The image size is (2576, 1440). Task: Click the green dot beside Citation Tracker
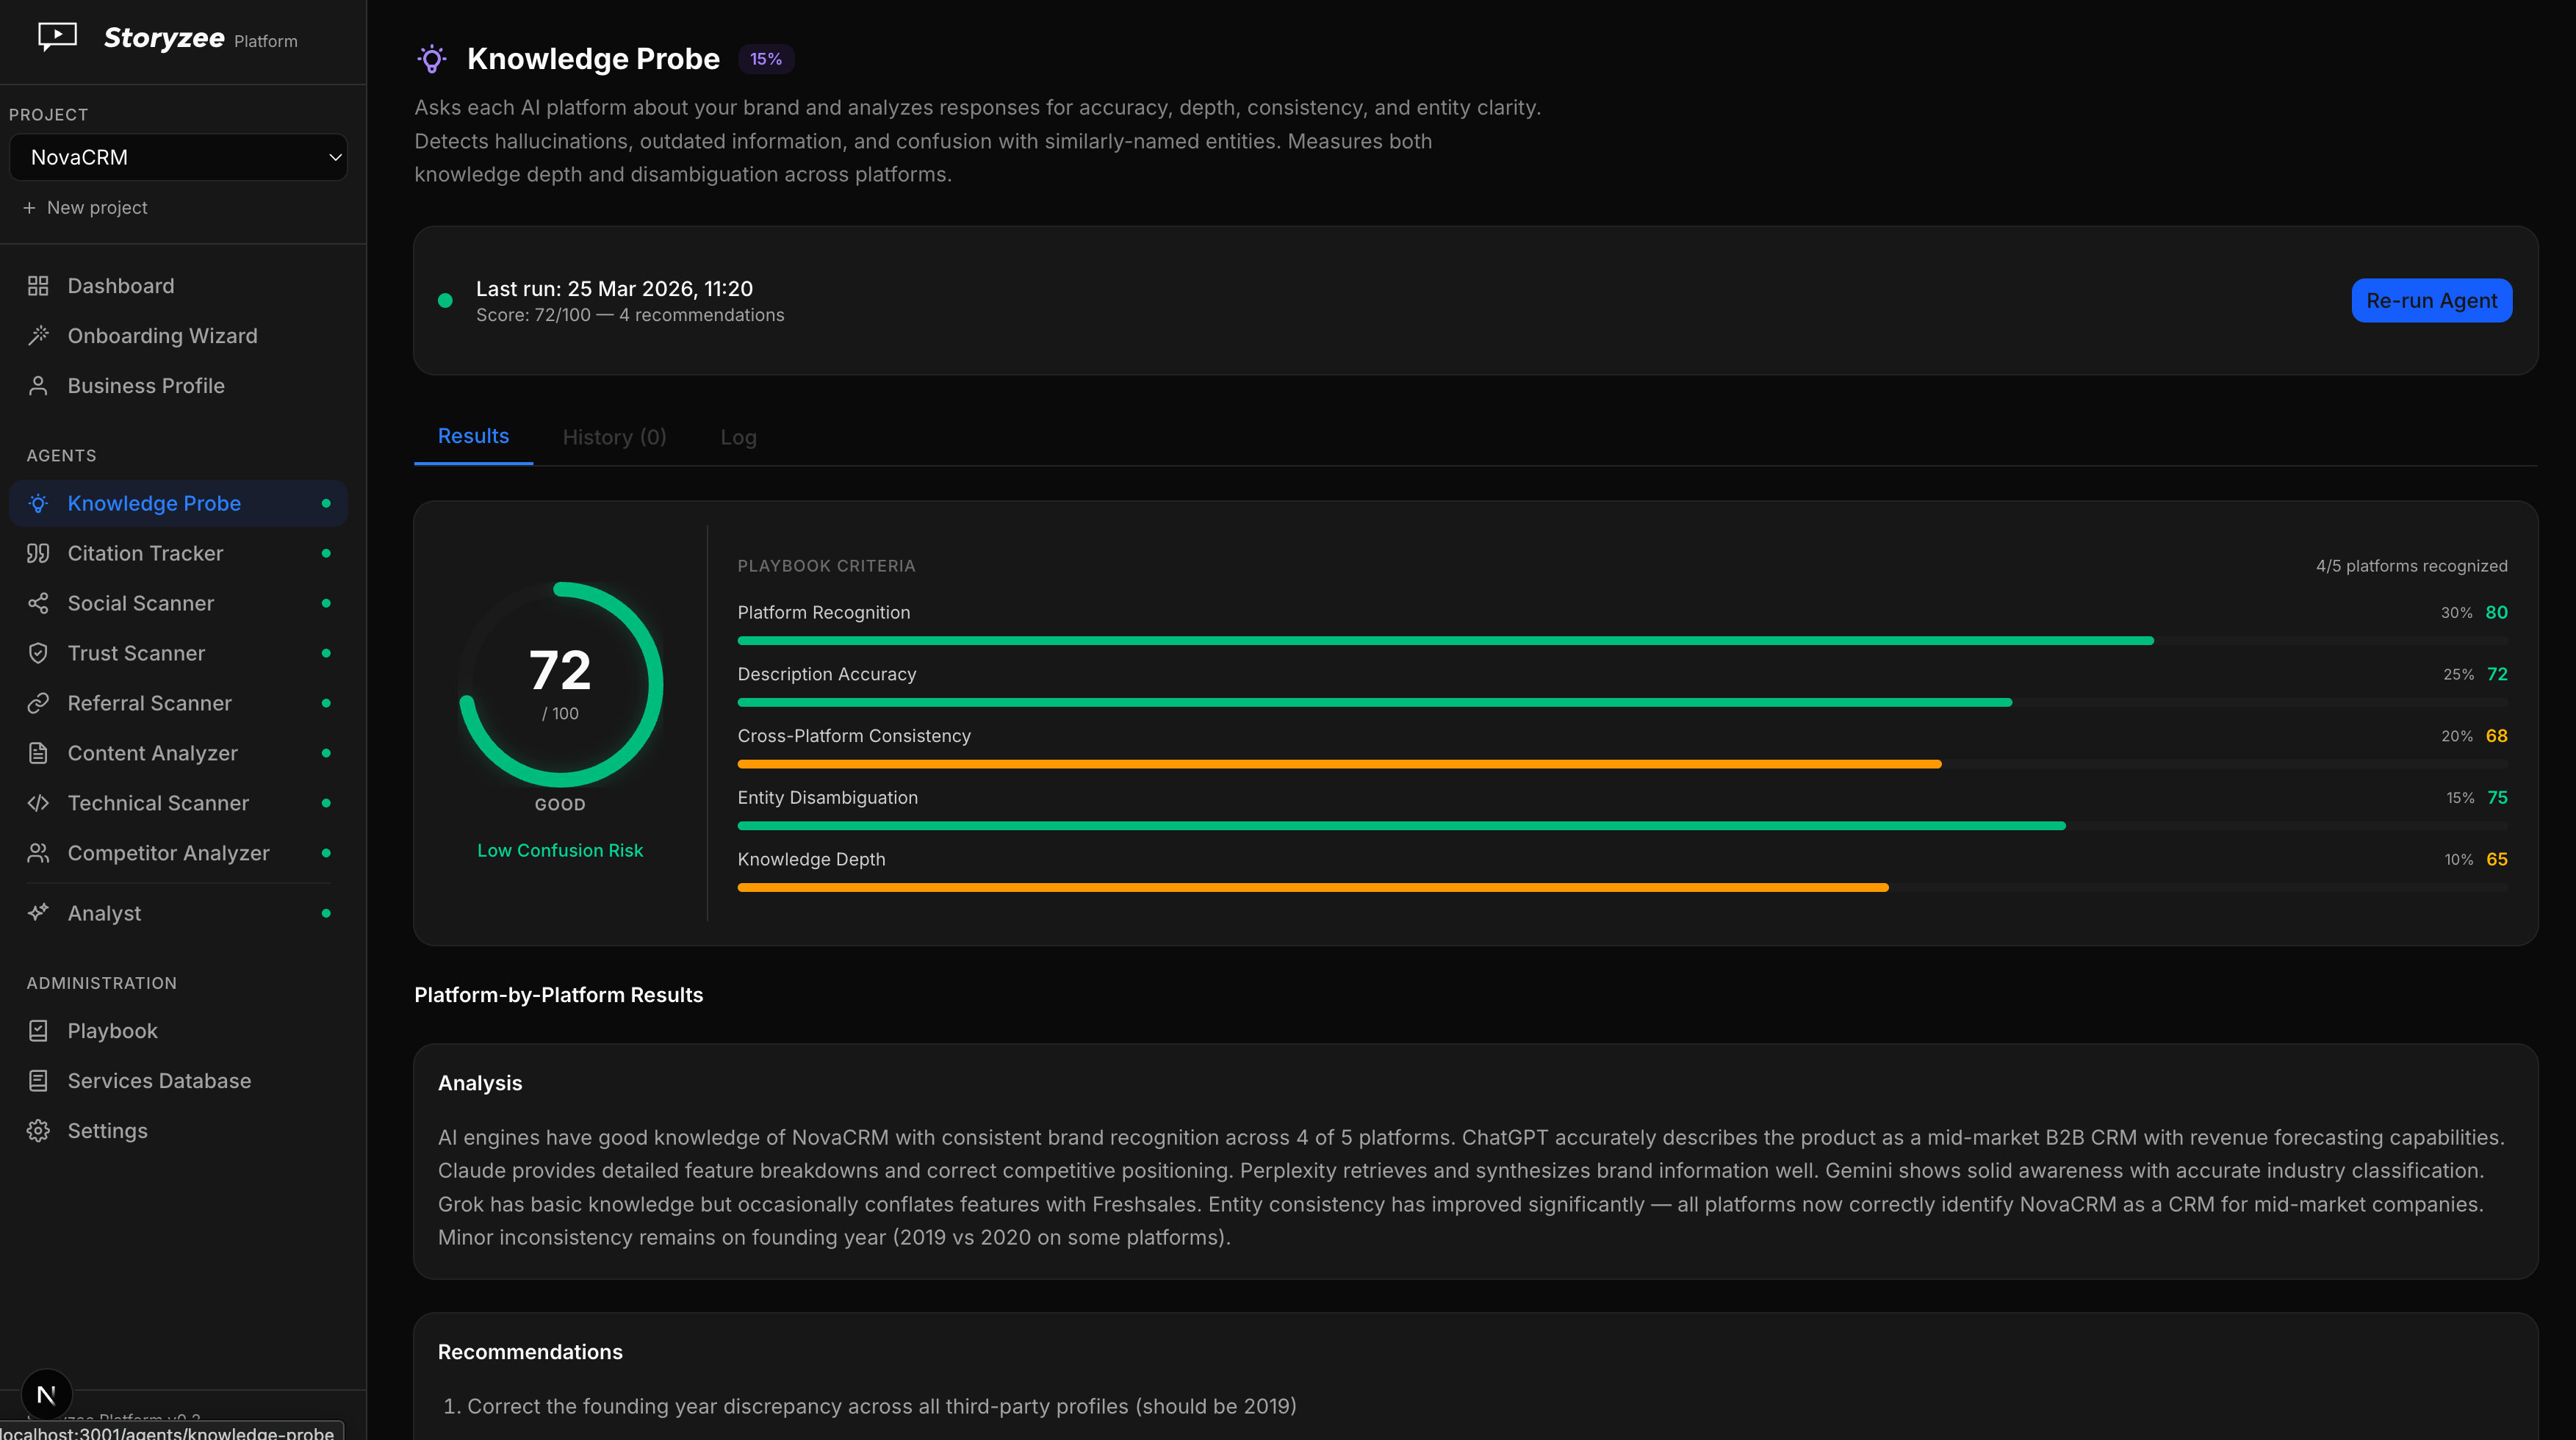[x=326, y=553]
